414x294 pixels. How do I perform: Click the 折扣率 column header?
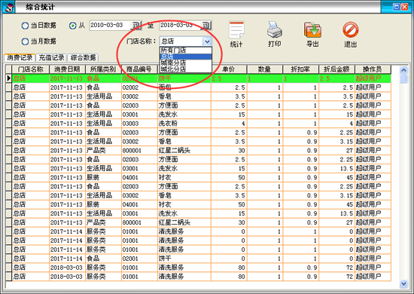300,69
